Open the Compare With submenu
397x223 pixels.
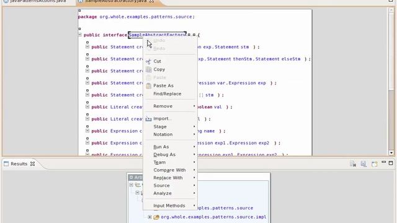pyautogui.click(x=170, y=170)
